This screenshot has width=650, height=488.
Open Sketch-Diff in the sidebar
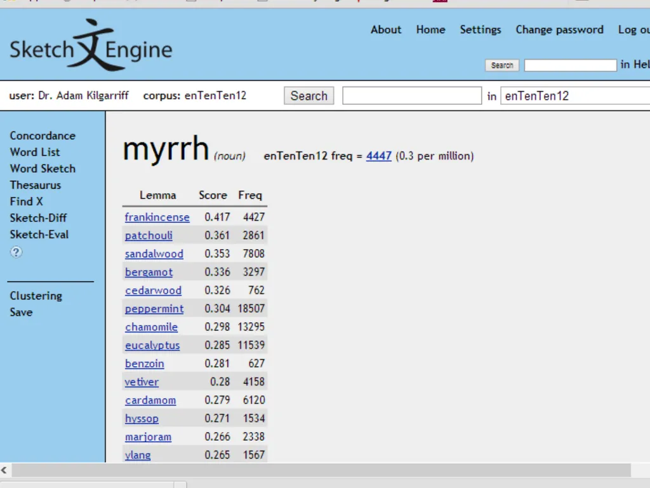(x=38, y=218)
